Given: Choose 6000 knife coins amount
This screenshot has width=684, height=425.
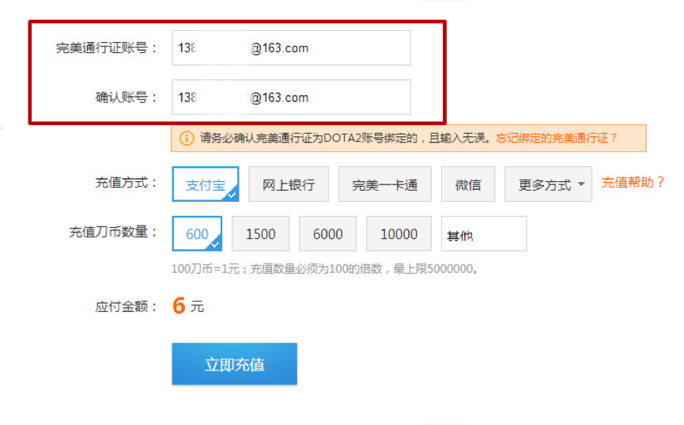Looking at the screenshot, I should click(327, 233).
